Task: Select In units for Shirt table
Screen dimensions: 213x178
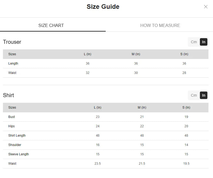Action: click(204, 95)
